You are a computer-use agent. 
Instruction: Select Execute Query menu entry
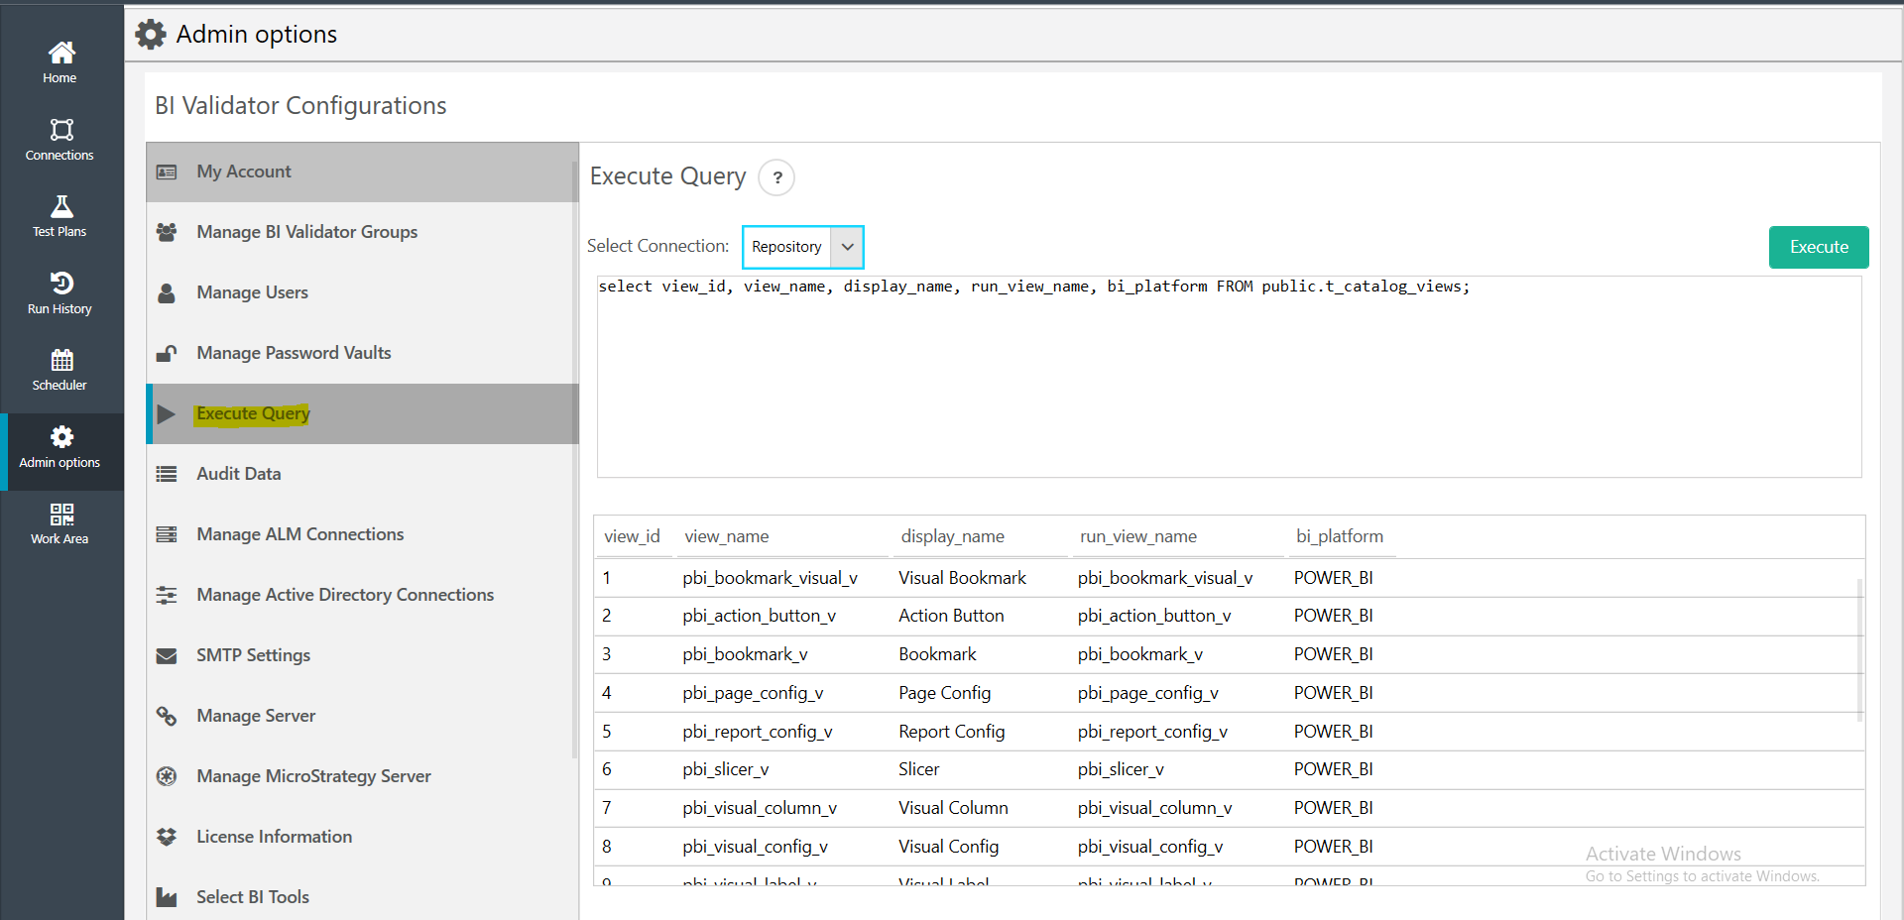pos(362,413)
